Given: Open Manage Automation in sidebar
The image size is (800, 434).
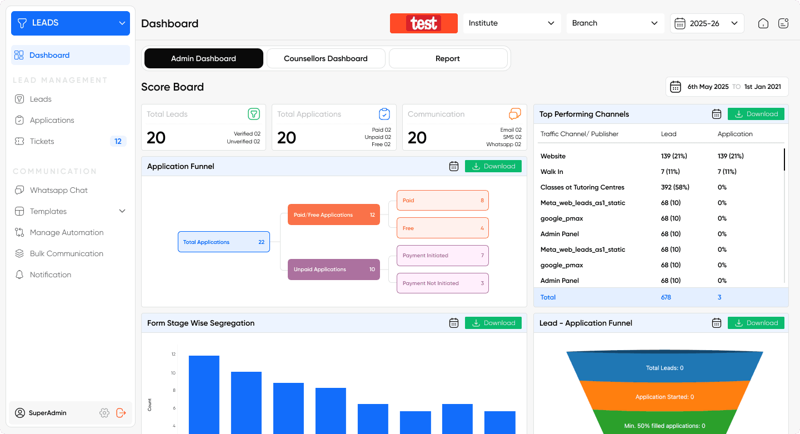Looking at the screenshot, I should tap(71, 232).
